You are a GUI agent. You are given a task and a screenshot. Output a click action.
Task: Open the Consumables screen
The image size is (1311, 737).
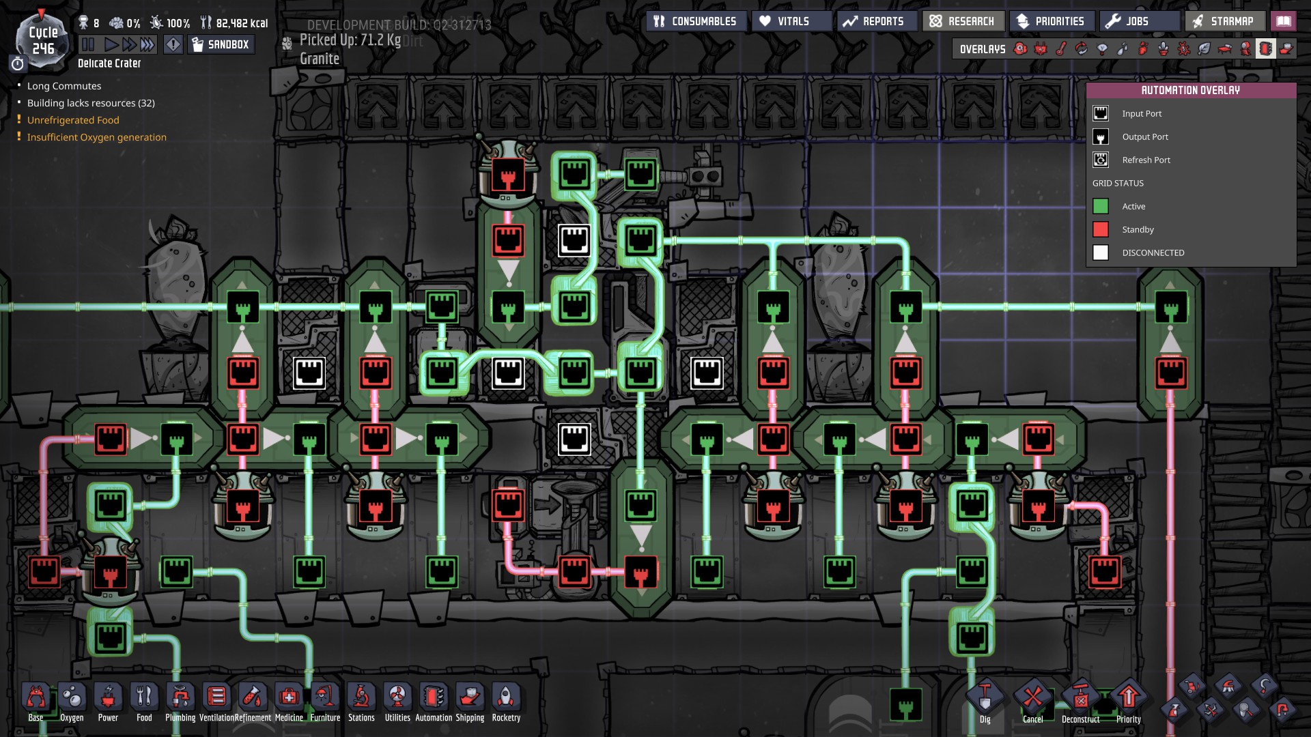696,21
